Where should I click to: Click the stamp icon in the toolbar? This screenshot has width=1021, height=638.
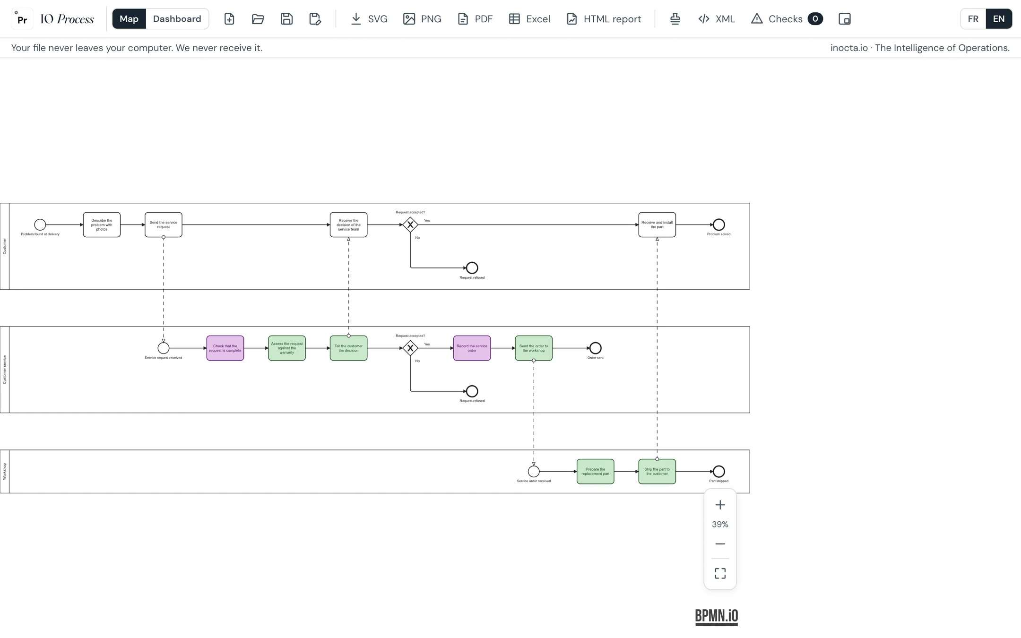[675, 19]
